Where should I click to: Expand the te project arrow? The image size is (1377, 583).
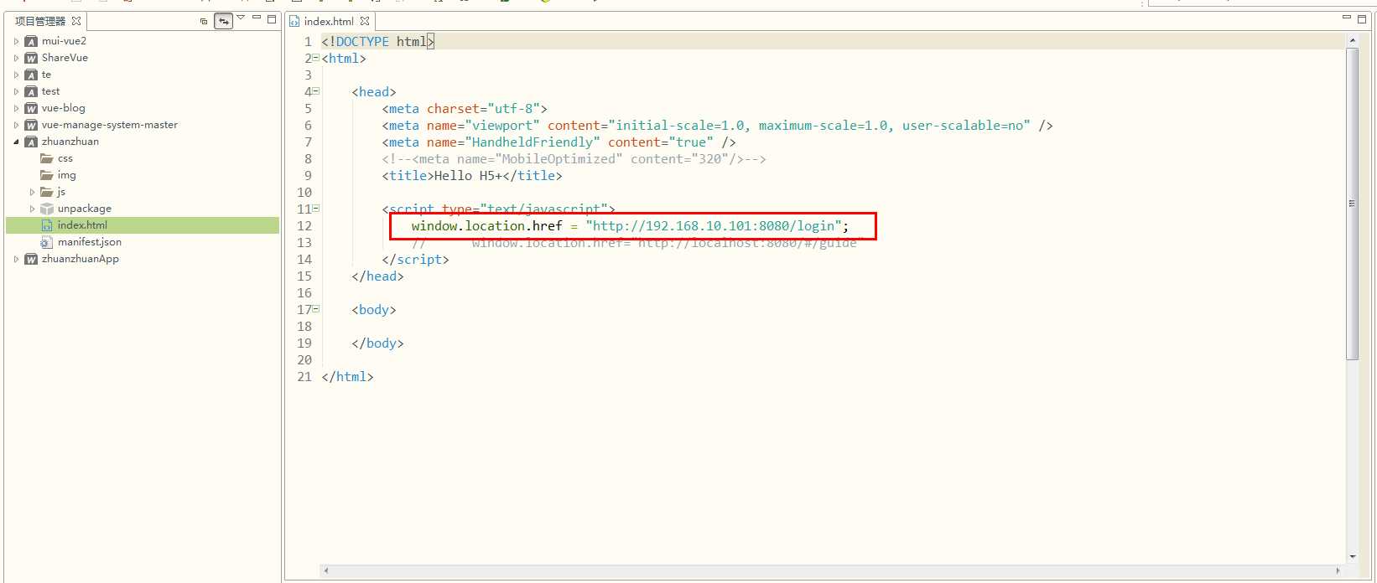16,75
